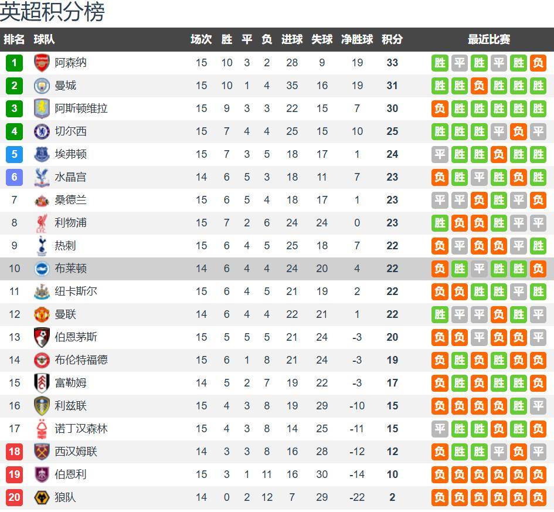
Task: Sort by the 净胜球 column header
Action: (x=357, y=39)
